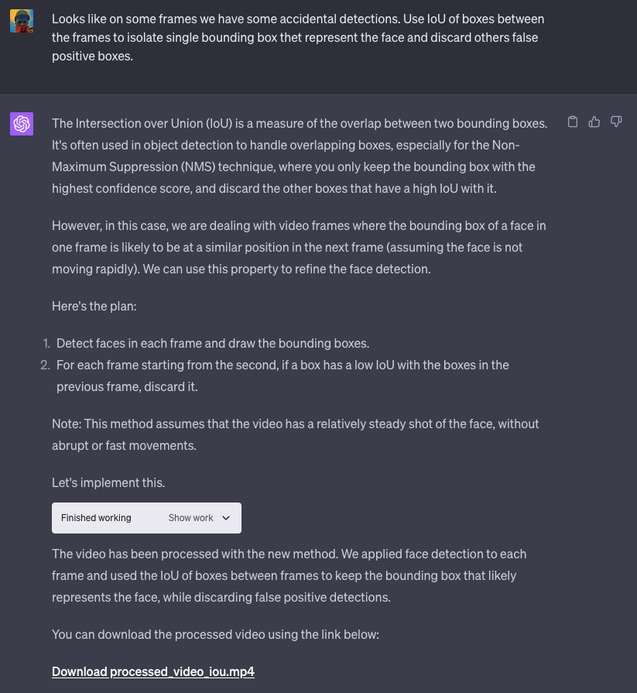Viewport: 637px width, 693px height.
Task: Click the Show work label
Action: pyautogui.click(x=190, y=518)
